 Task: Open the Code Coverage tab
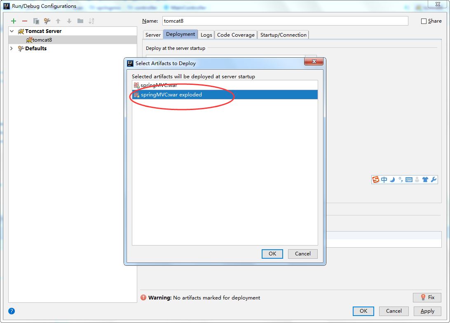[236, 35]
